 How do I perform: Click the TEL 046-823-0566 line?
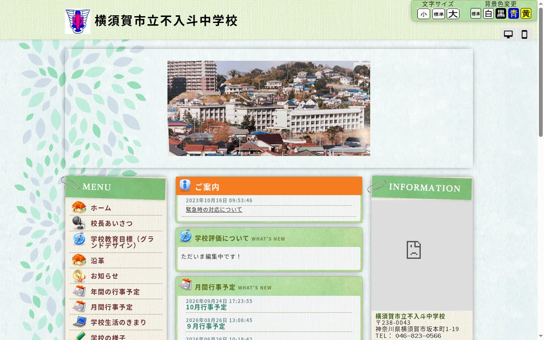tap(408, 336)
